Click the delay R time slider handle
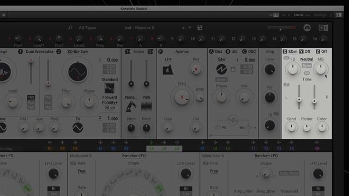Image resolution: width=349 pixels, height=196 pixels. point(314,101)
